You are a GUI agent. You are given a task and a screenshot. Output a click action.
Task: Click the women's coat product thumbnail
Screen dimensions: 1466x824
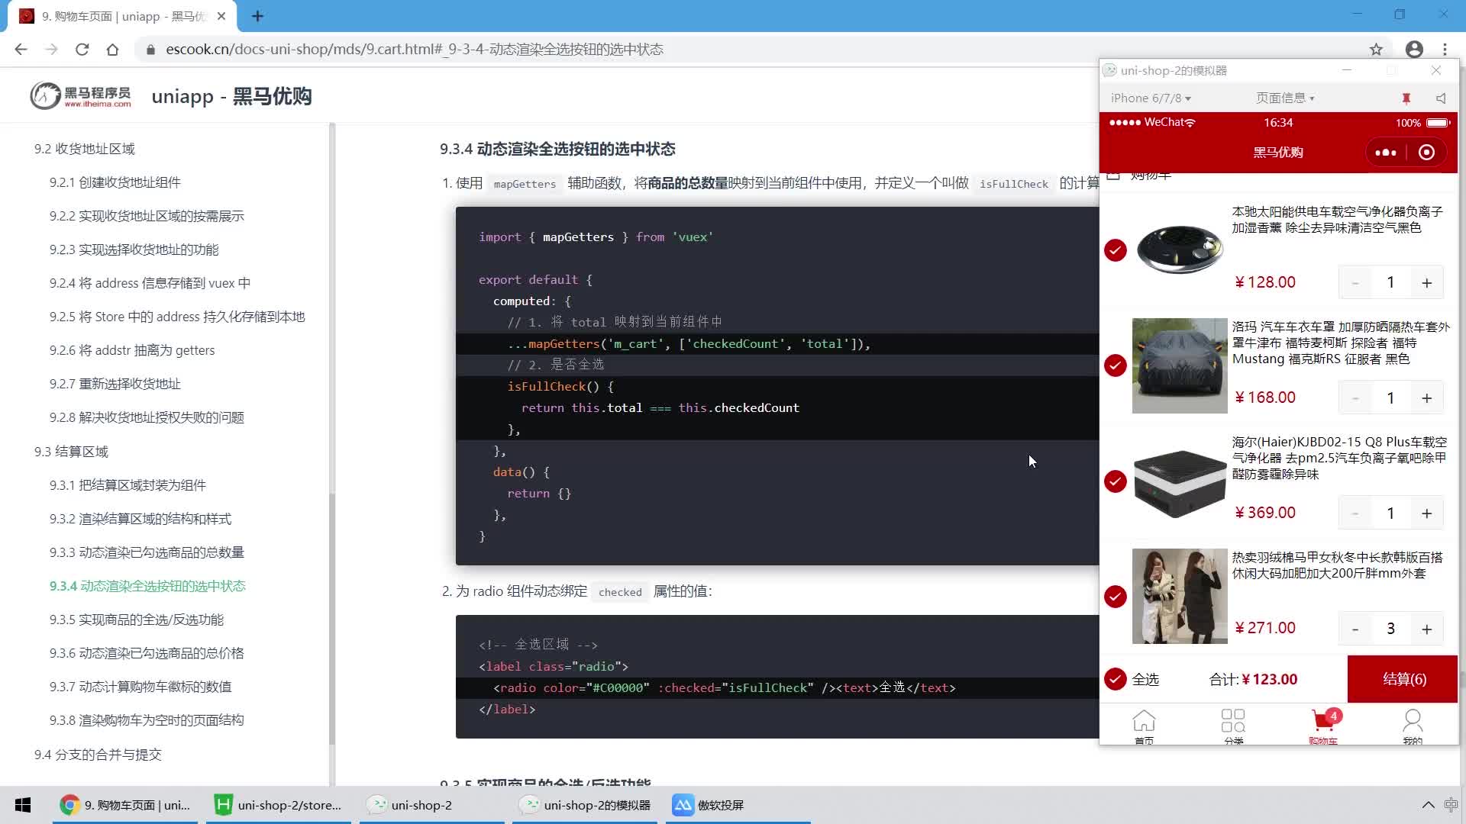click(x=1179, y=597)
